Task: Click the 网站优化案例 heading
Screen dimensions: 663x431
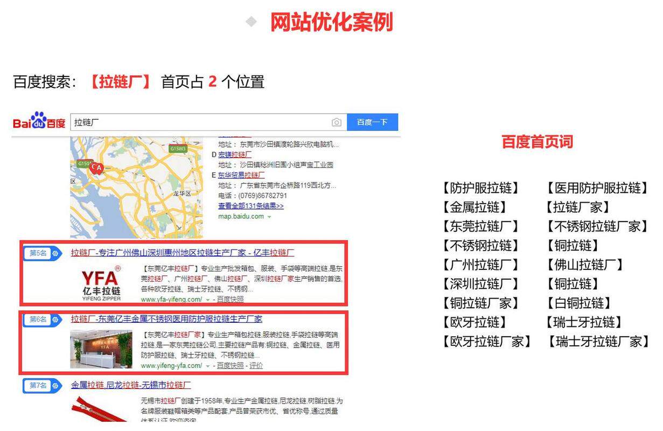Action: [x=332, y=22]
